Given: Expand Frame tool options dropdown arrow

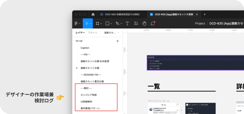Looking at the screenshot, I should pos(101,24).
